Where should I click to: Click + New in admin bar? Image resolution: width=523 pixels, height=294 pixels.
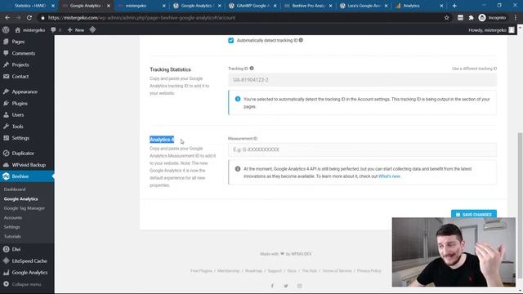click(76, 30)
